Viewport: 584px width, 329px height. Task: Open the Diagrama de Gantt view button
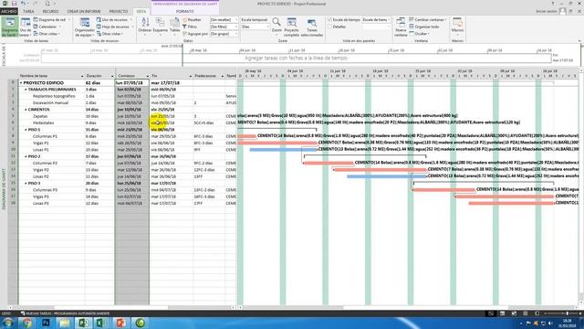point(10,27)
